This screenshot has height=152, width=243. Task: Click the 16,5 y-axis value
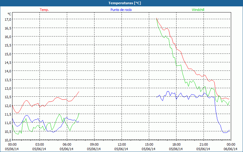(x=8, y=28)
